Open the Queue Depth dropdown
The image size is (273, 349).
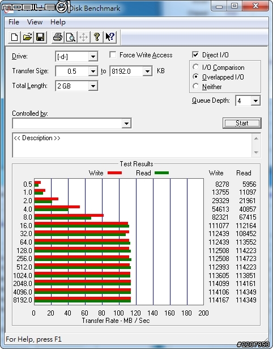coord(255,101)
